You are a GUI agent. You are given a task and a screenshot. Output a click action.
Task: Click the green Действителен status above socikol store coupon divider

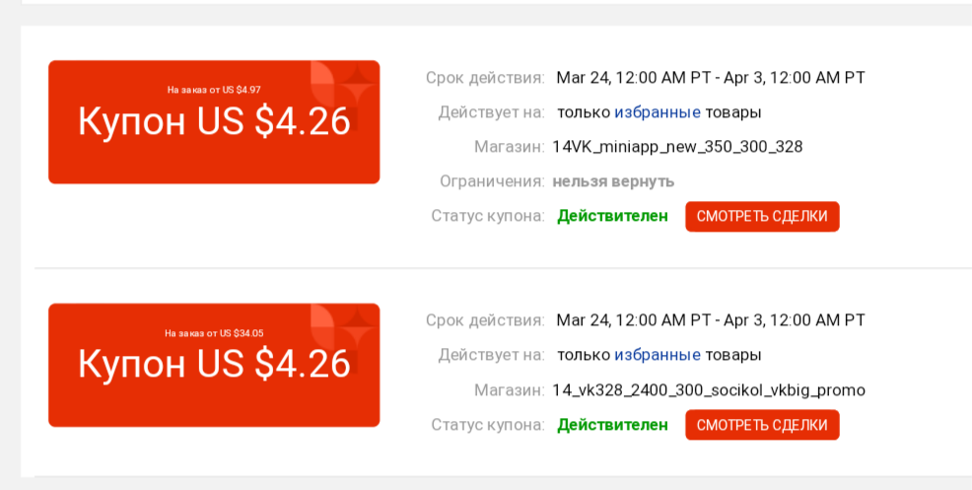[612, 216]
